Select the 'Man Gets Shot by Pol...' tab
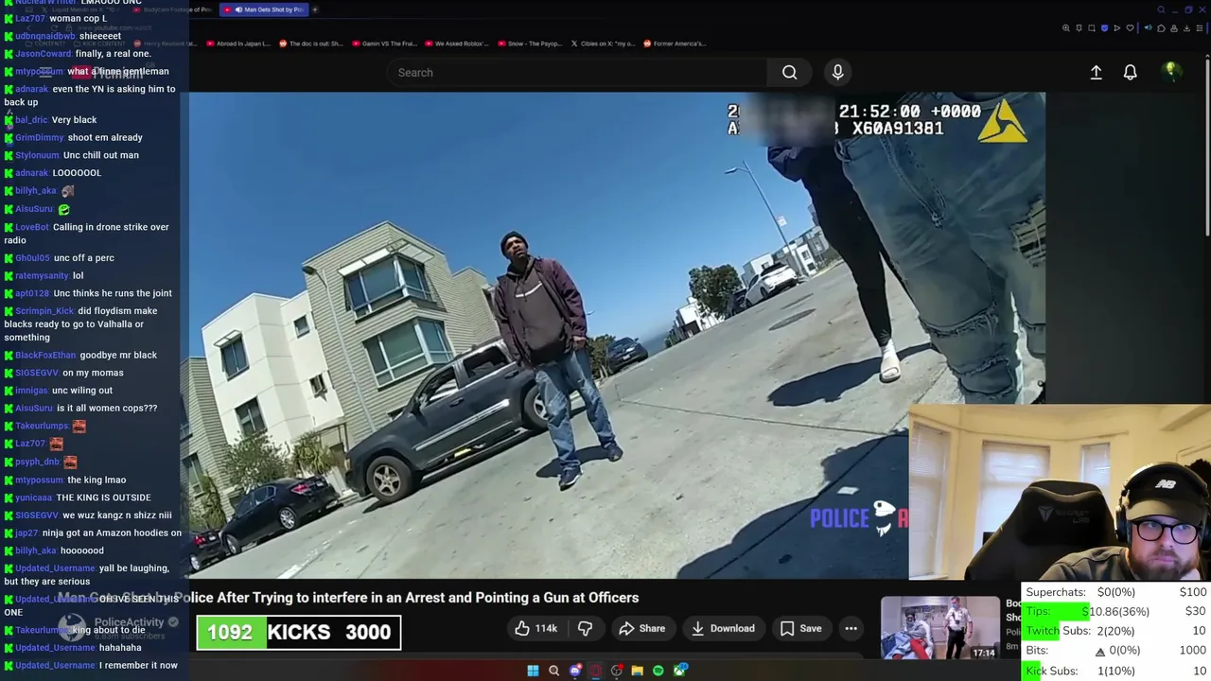 (262, 9)
